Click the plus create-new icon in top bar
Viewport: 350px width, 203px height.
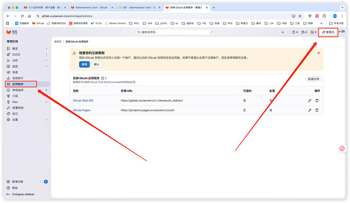[x=283, y=32]
